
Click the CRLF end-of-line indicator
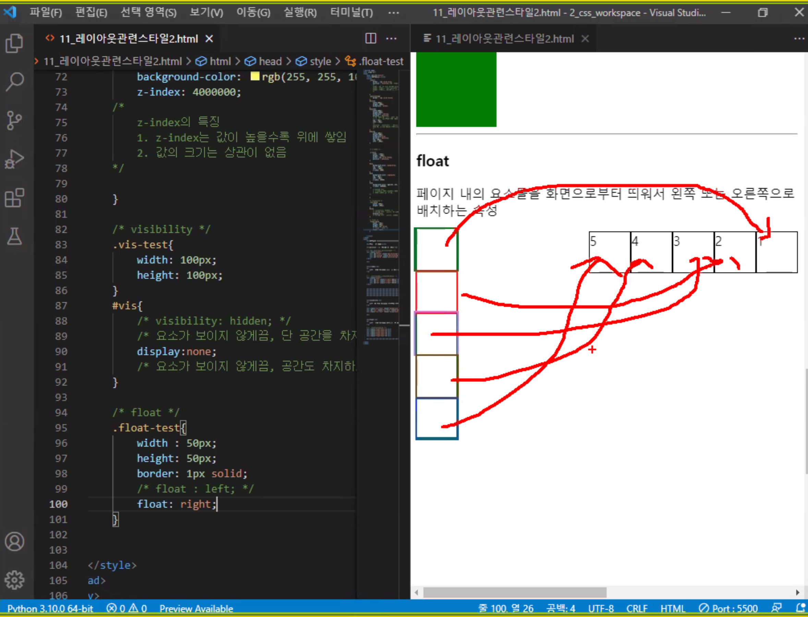[637, 608]
